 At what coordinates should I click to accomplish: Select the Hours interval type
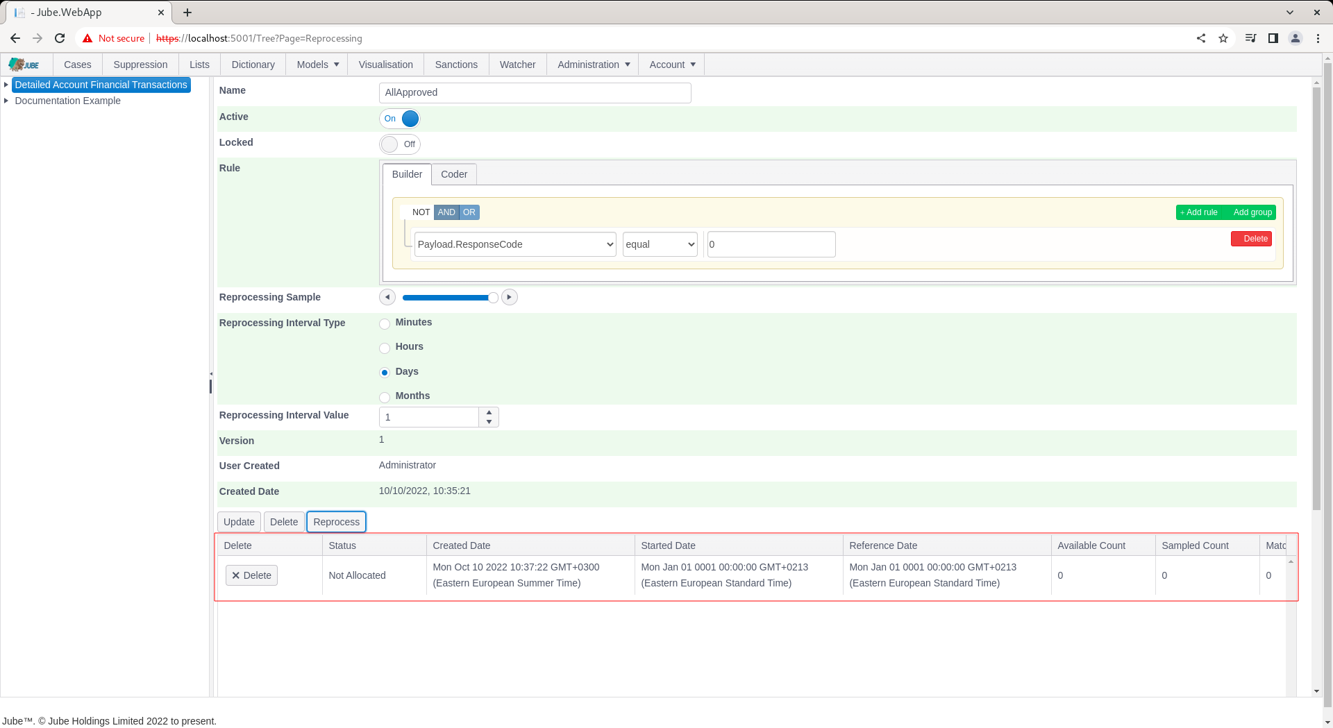coord(385,348)
